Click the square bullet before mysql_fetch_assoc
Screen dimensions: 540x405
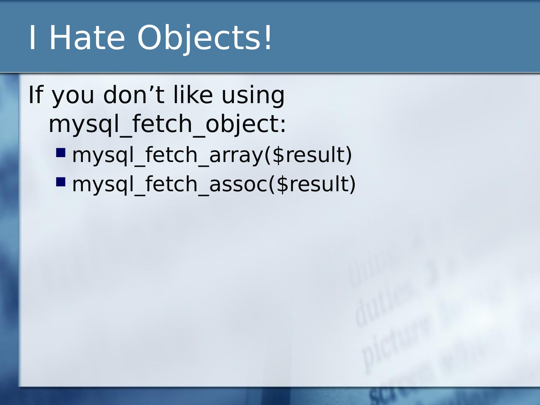[x=61, y=182]
